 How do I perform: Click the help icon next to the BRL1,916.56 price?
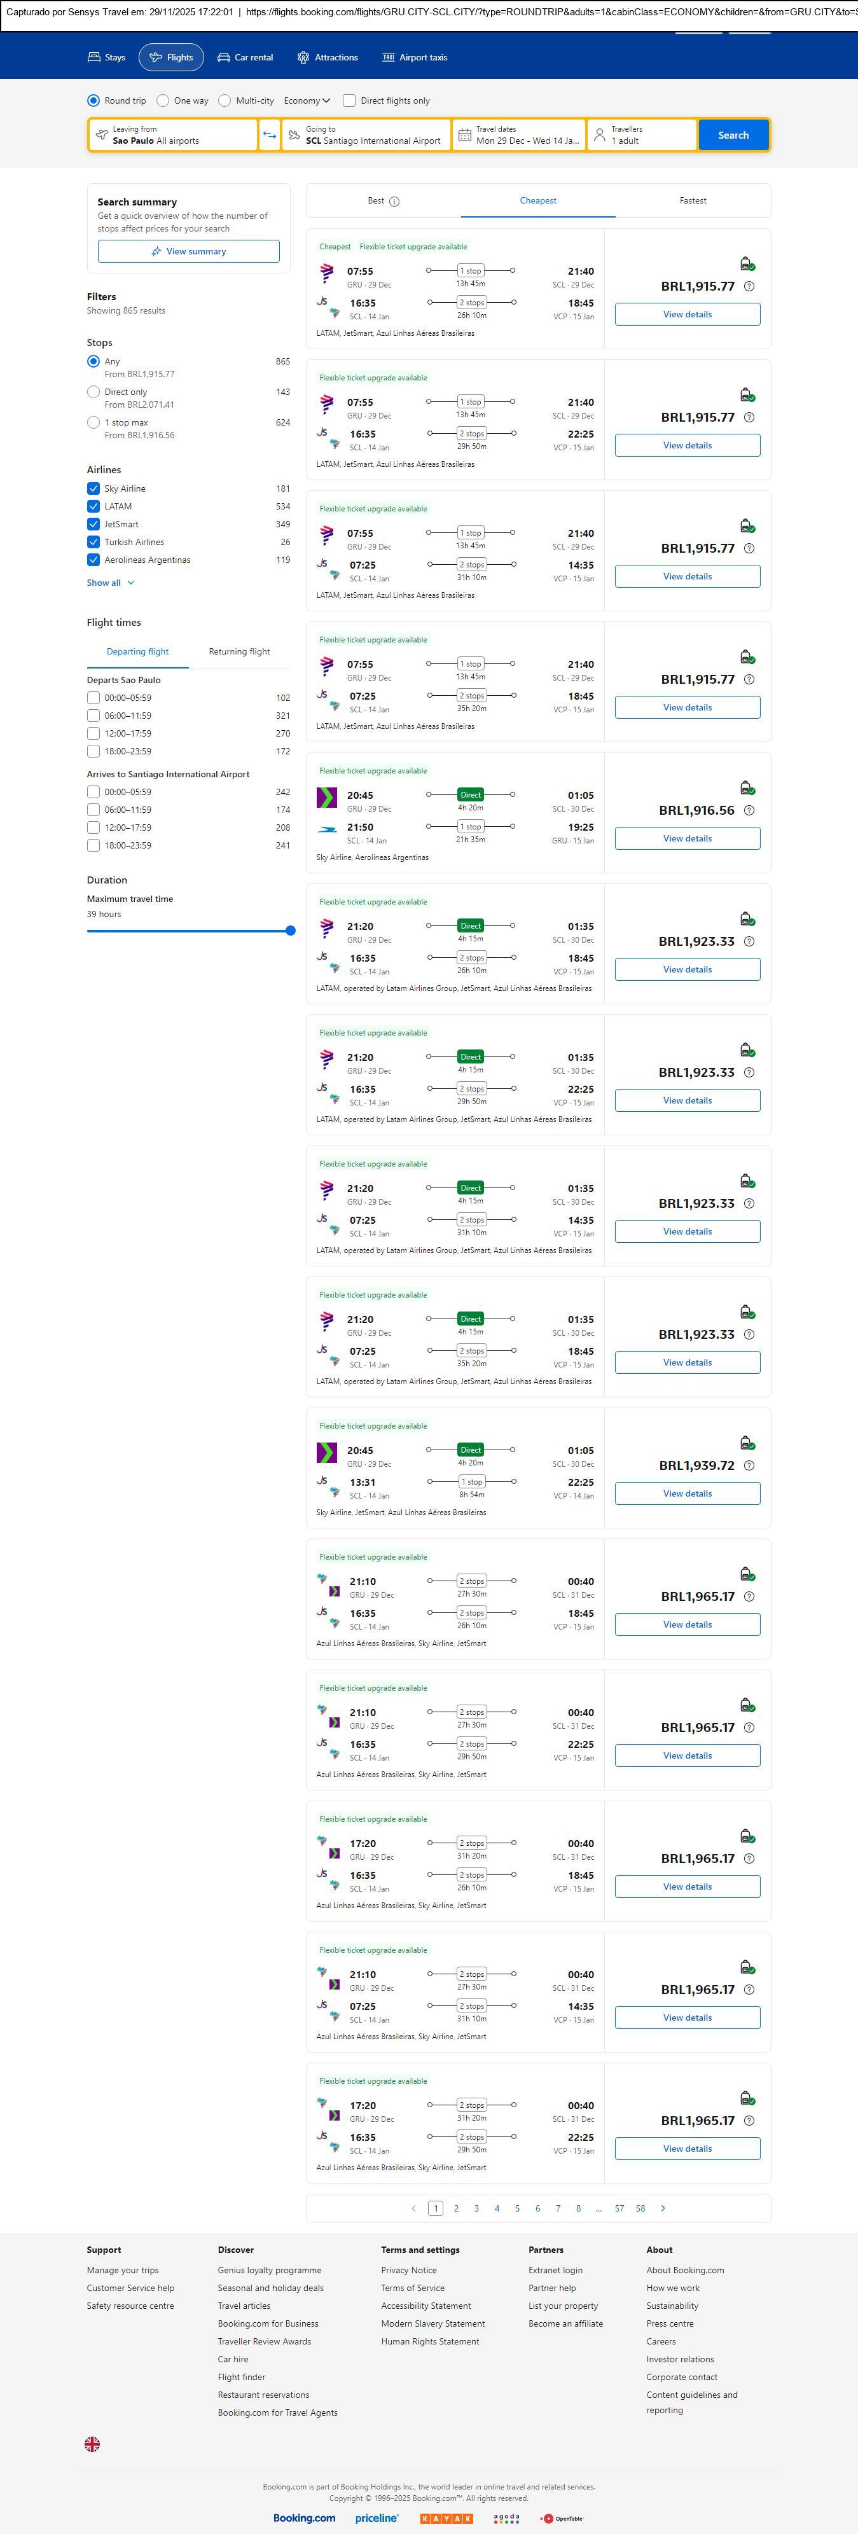749,810
